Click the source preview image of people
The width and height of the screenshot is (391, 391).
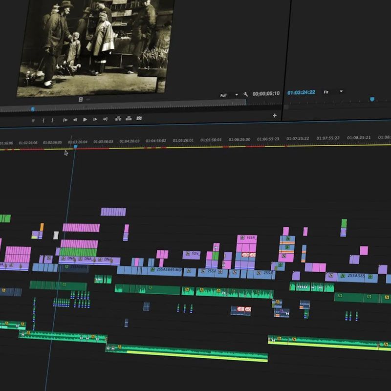(x=95, y=45)
